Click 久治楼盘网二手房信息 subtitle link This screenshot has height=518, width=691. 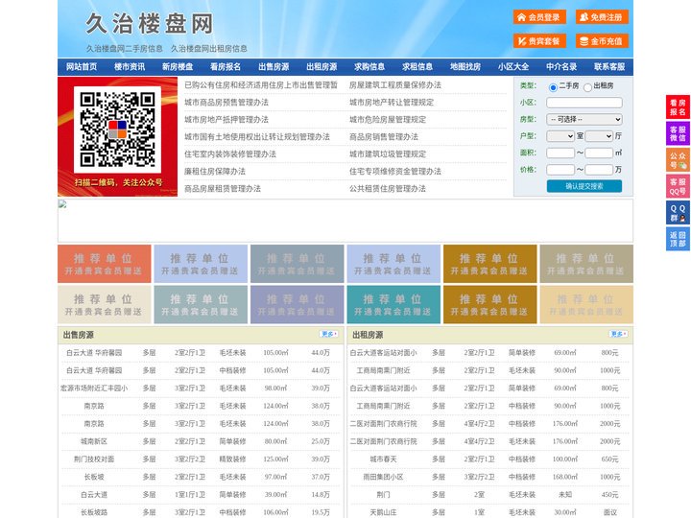(125, 49)
